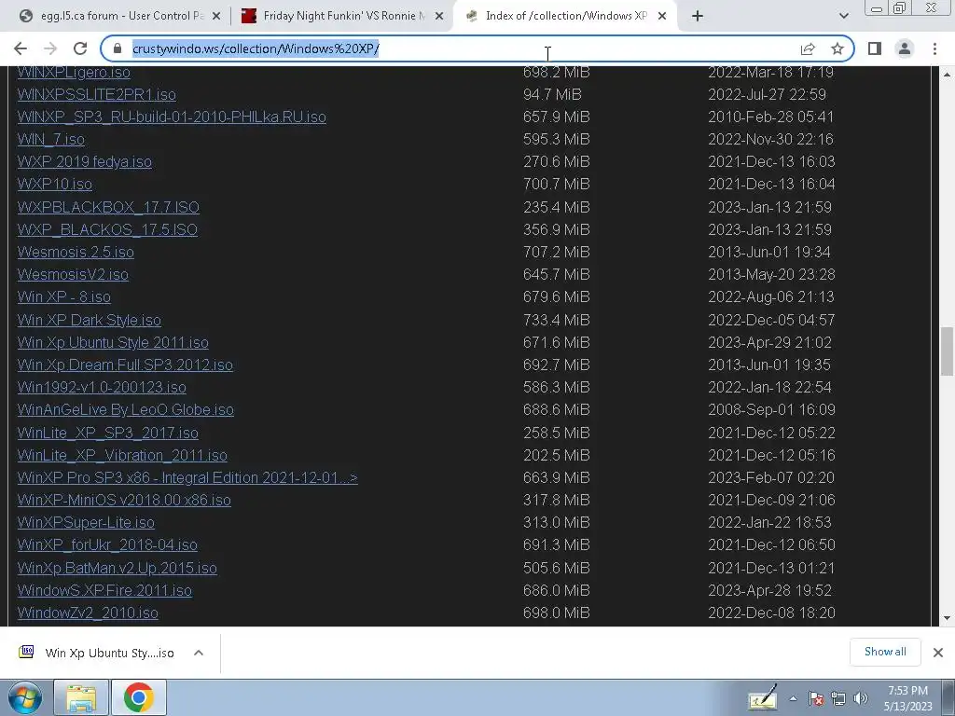
Task: Open the Windows Start menu orb
Action: (25, 697)
